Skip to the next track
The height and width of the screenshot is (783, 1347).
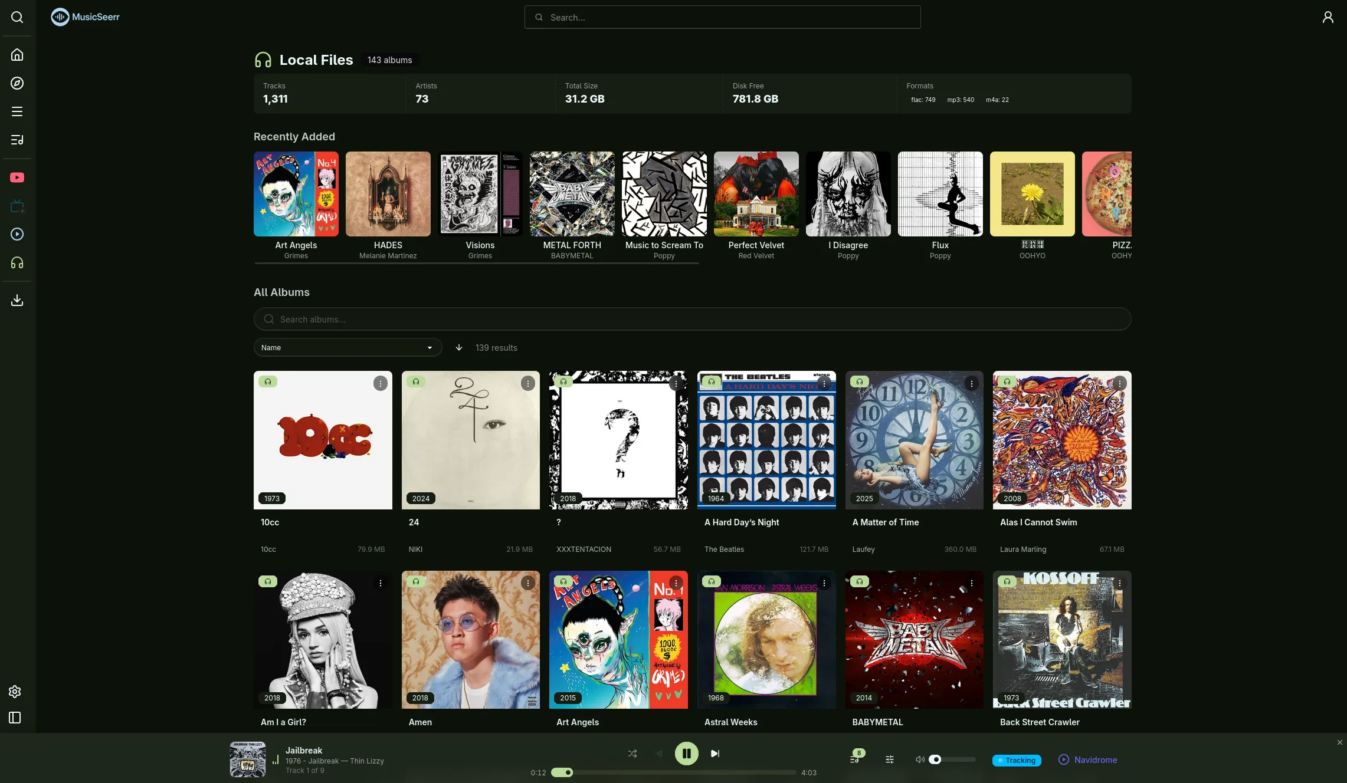(715, 753)
